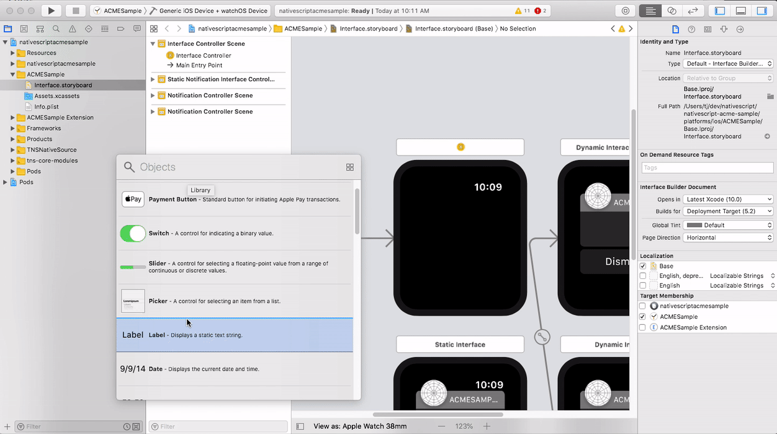Viewport: 777px width, 434px height.
Task: Run the project with the play button
Action: pyautogui.click(x=52, y=10)
